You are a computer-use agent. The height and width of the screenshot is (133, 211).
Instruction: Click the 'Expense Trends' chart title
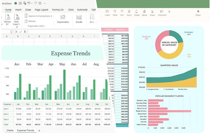point(70,53)
